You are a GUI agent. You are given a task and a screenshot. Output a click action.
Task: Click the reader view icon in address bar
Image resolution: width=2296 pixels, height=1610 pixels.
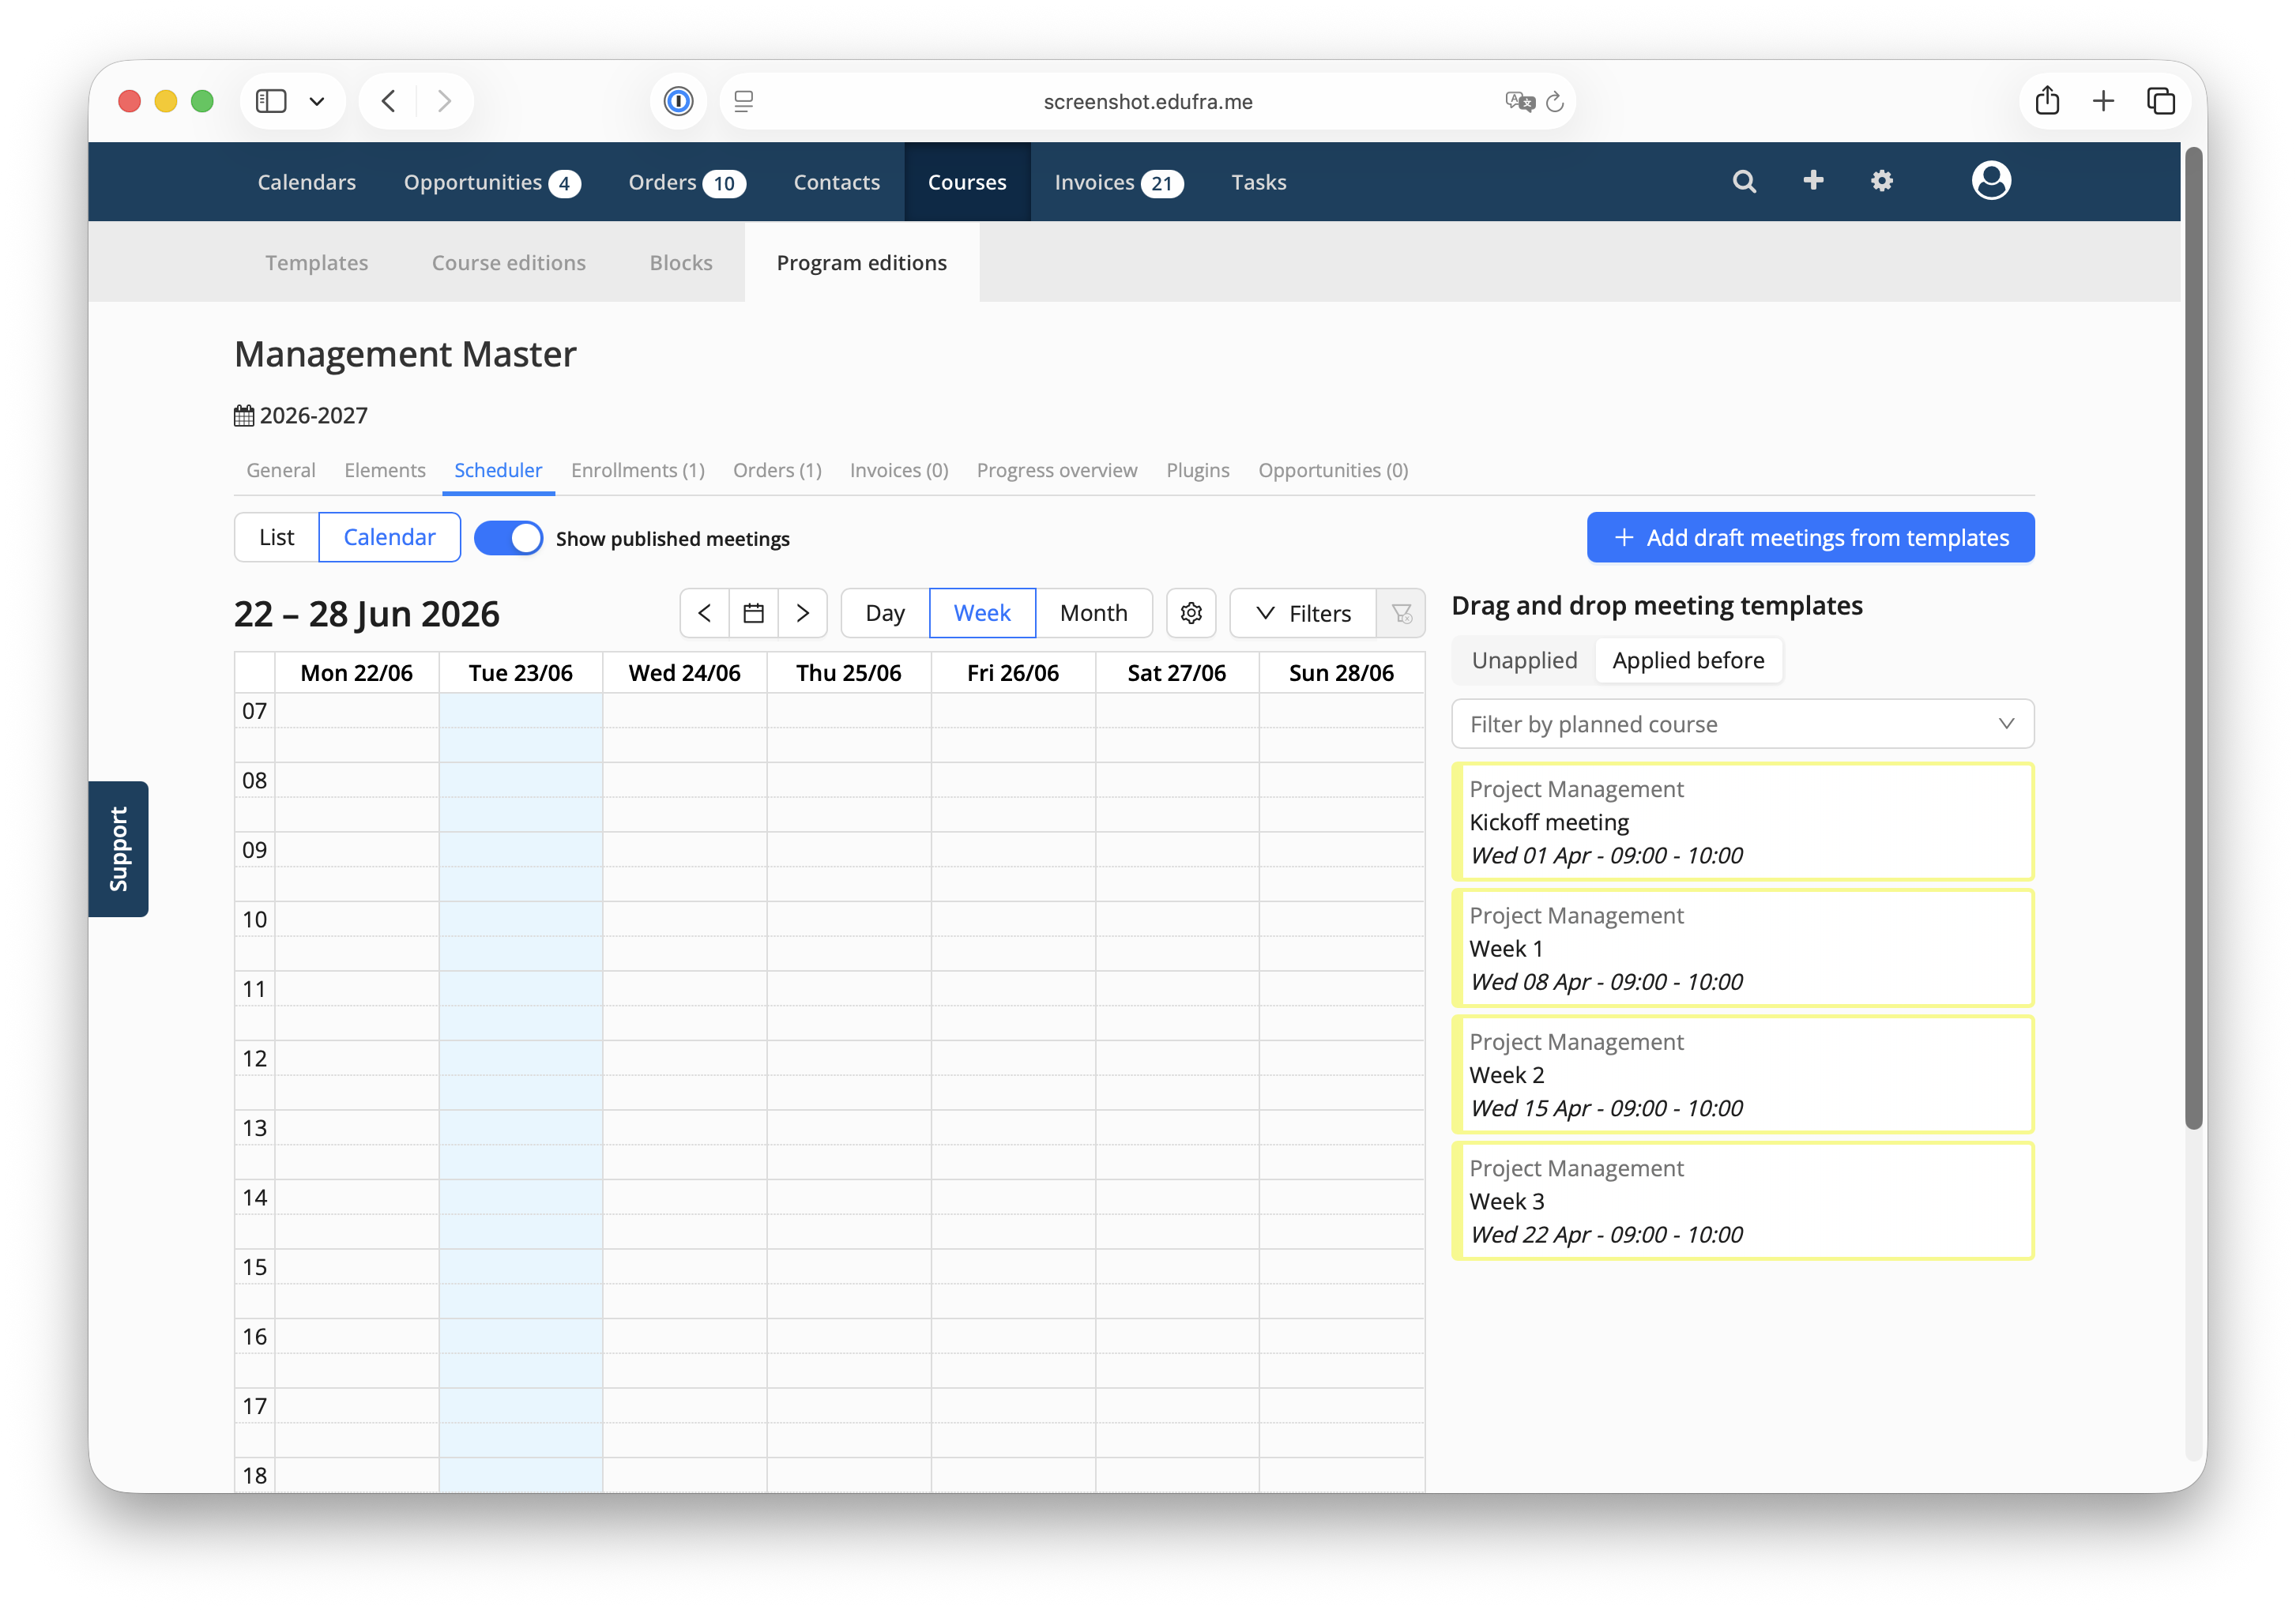tap(744, 101)
